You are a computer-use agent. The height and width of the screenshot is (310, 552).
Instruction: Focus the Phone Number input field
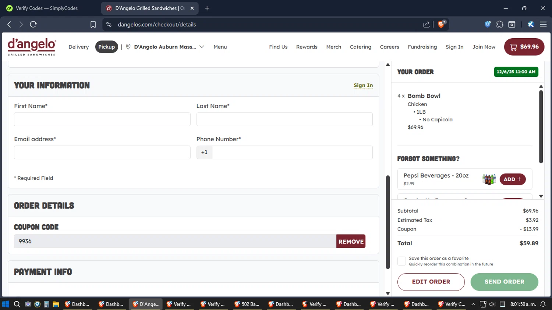[x=292, y=152]
